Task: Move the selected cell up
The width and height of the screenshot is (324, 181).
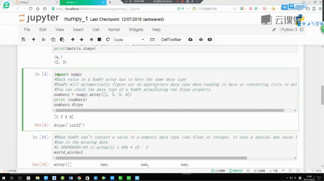Action: click(73, 39)
